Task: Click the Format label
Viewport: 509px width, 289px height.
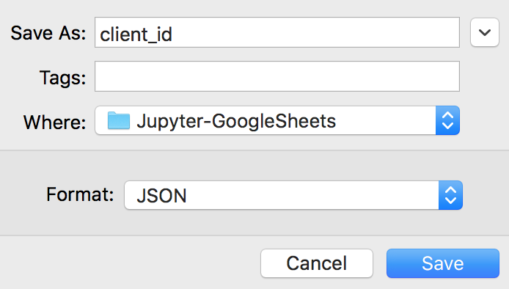Action: click(x=80, y=194)
